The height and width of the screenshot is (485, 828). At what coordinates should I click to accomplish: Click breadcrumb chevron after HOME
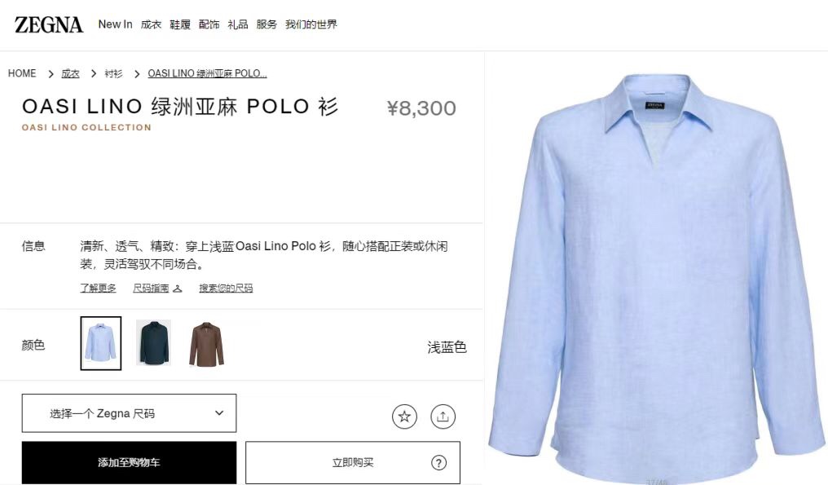51,74
